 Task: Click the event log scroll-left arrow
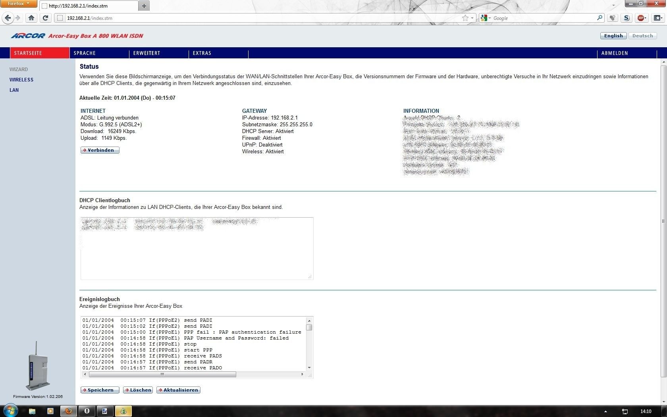point(85,374)
